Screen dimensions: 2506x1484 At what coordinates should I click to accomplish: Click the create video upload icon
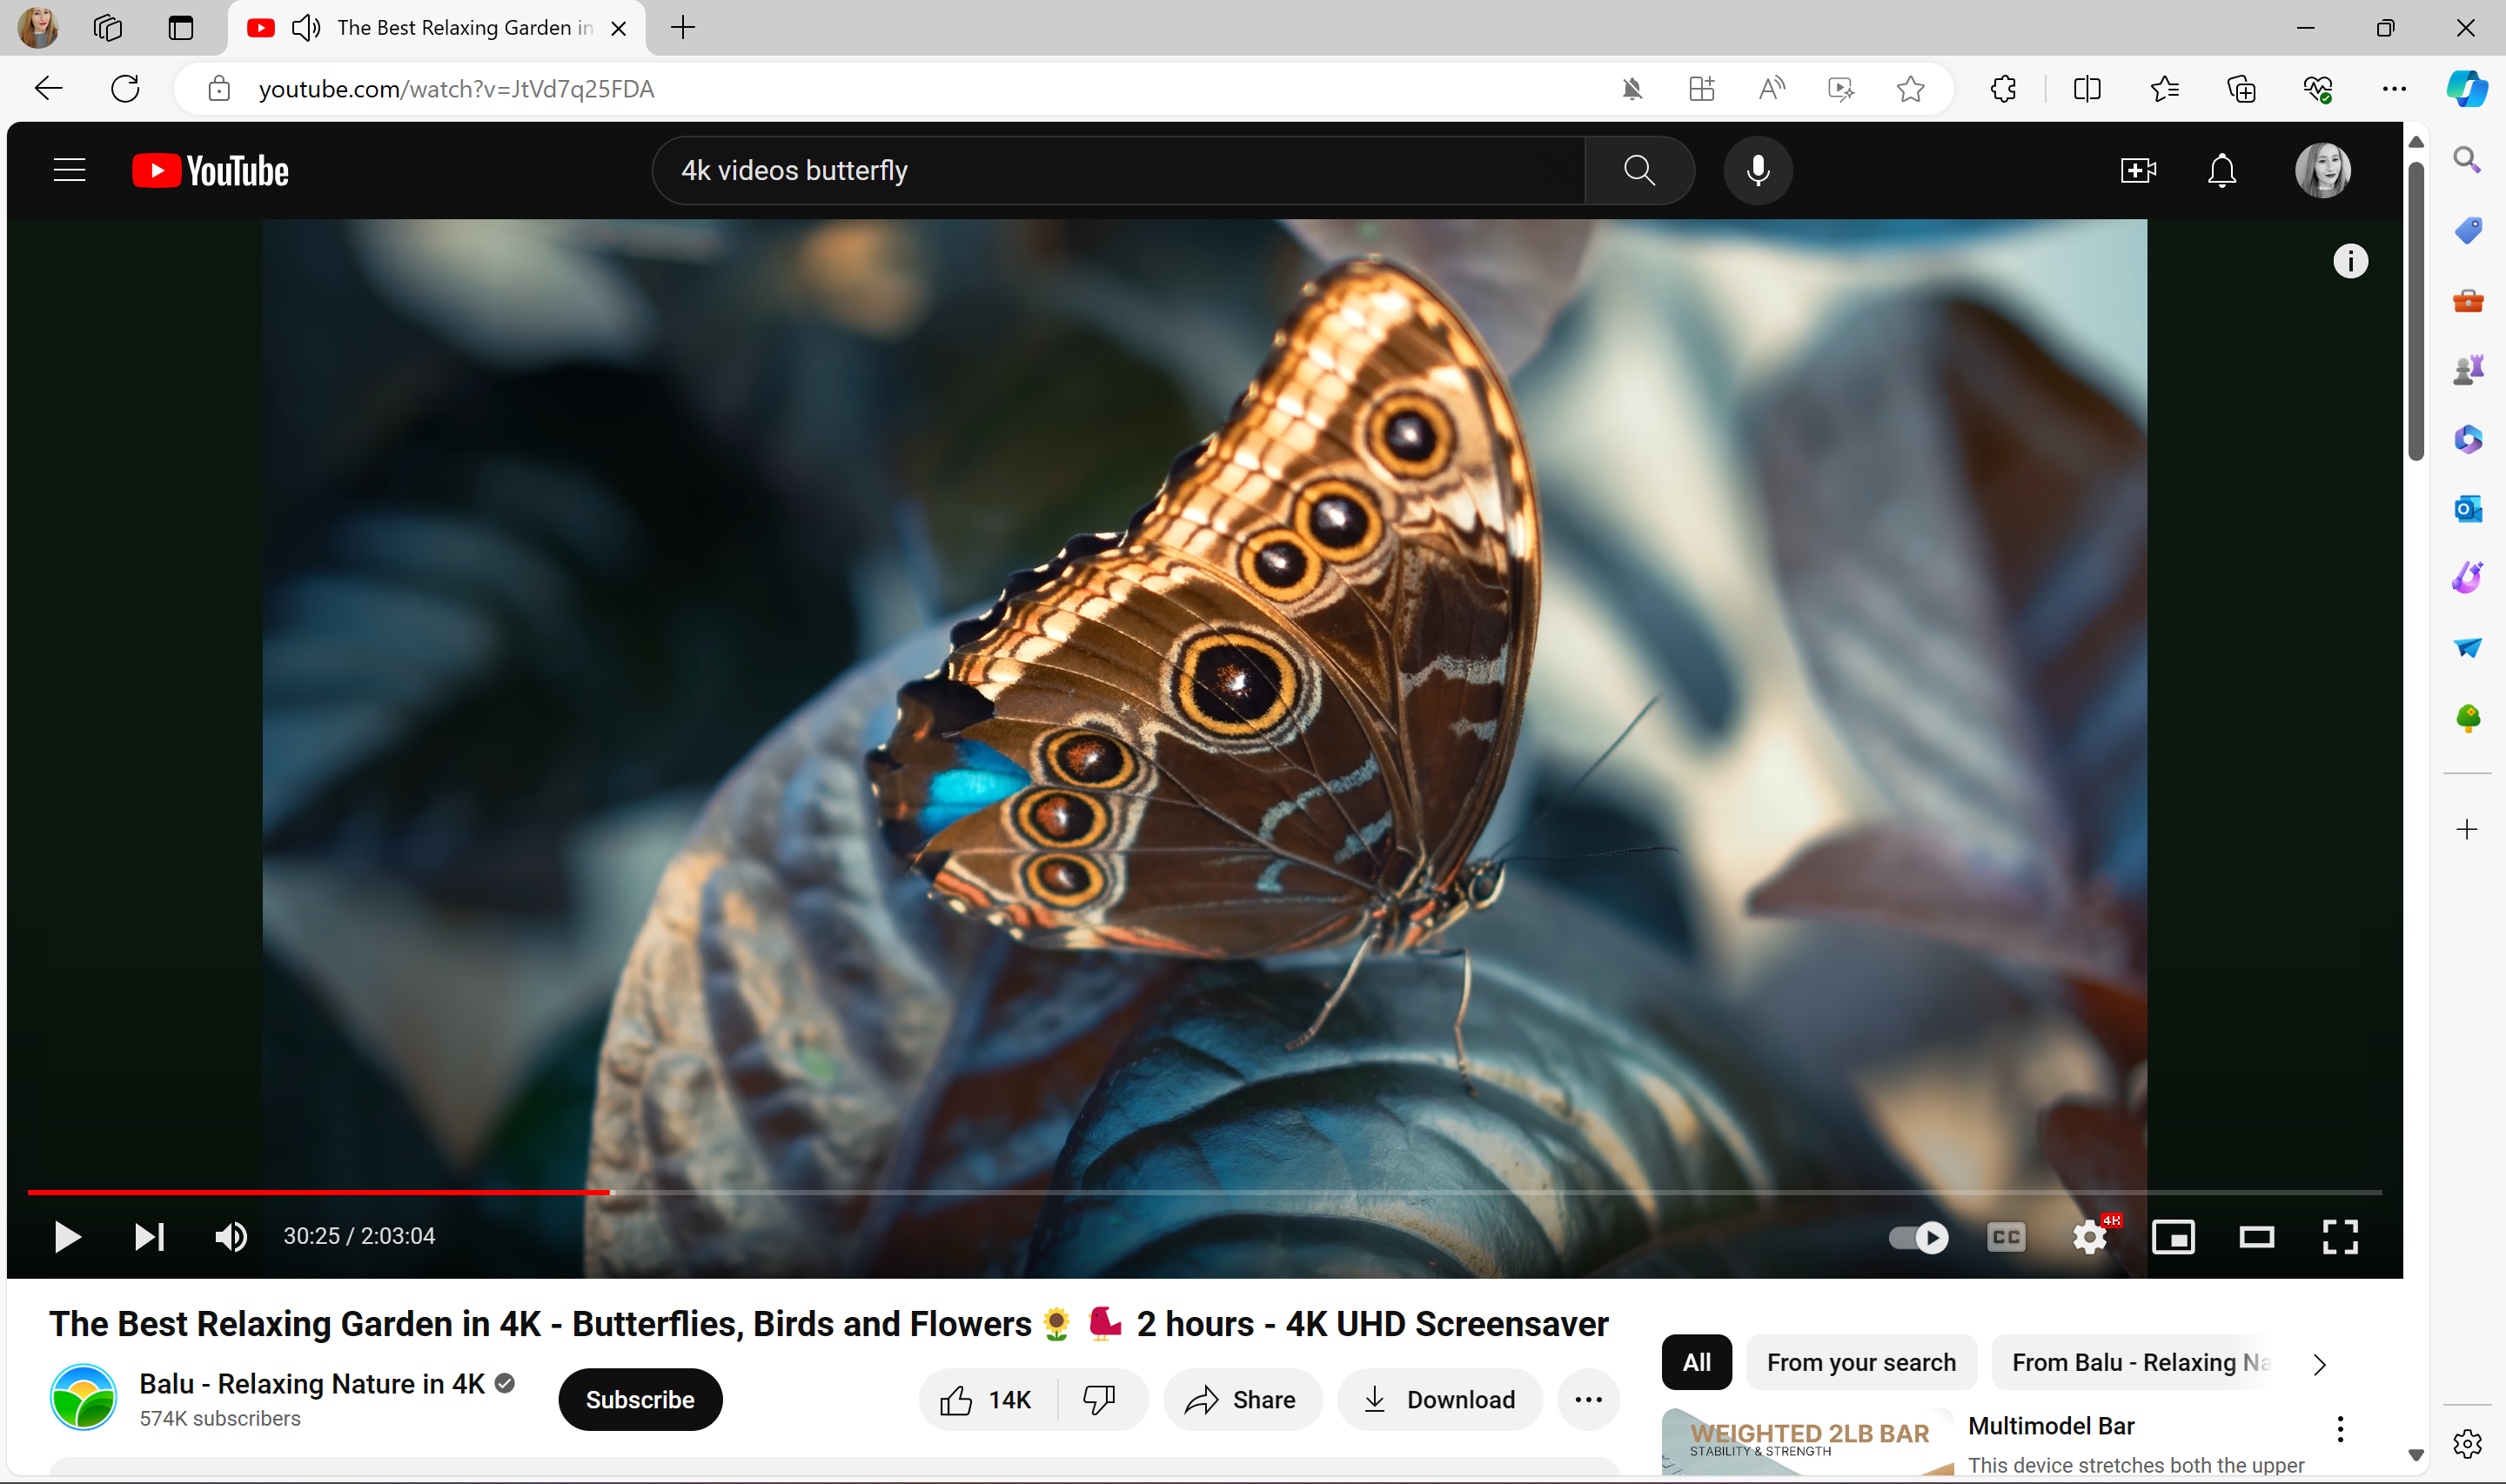pyautogui.click(x=2139, y=170)
